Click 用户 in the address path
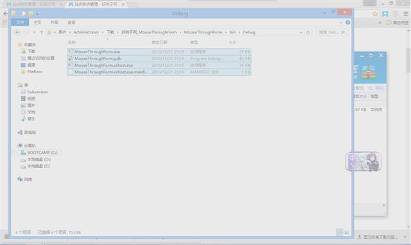This screenshot has width=411, height=245. tap(62, 33)
